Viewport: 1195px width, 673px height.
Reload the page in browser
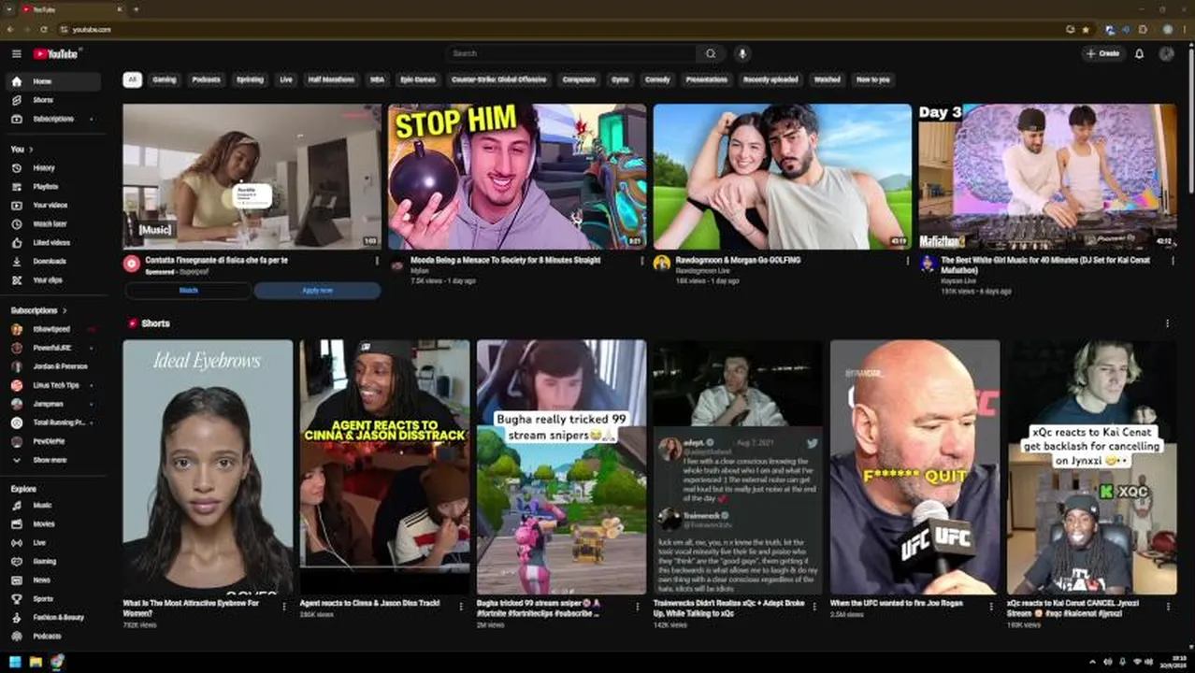tap(43, 30)
